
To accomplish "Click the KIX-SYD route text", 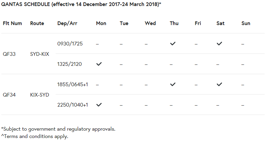I will click(40, 95).
